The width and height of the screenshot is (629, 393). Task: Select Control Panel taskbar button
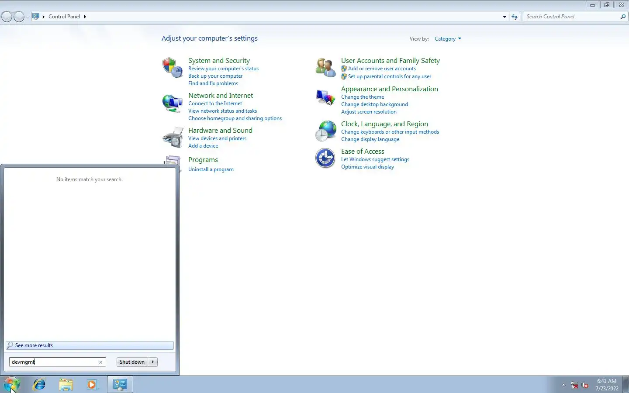coord(120,385)
